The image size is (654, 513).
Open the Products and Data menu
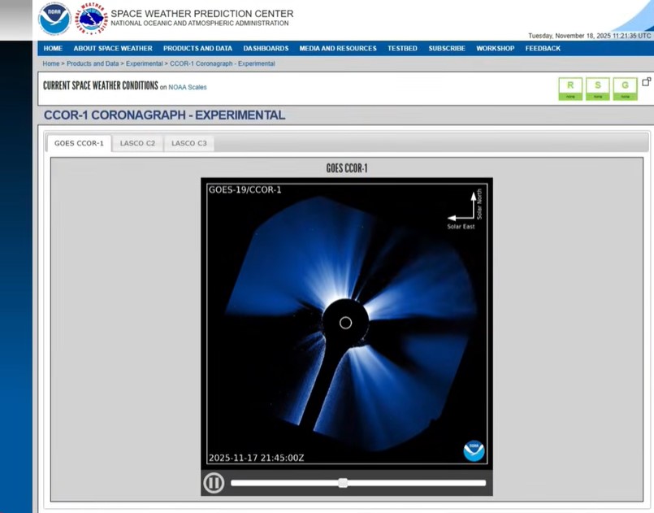pos(197,49)
